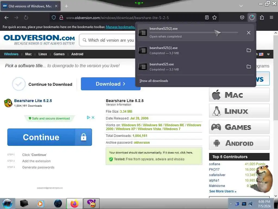Viewport: 278px width, 209px height.
Task: Open the media player taskbar icon
Action: click(40, 204)
